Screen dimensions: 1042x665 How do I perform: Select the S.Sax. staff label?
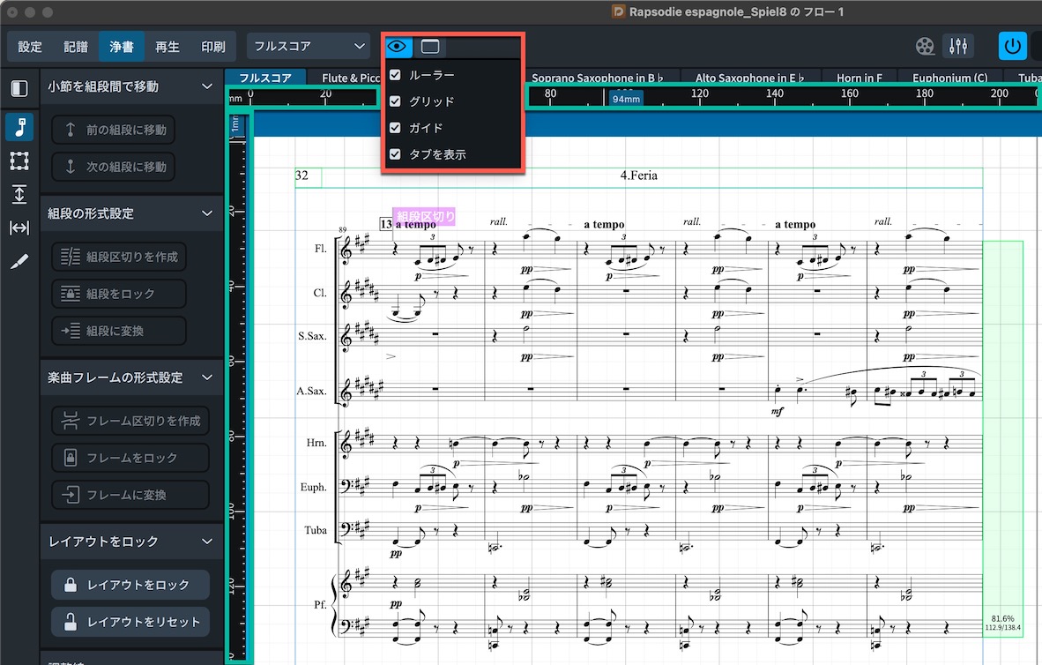click(x=312, y=337)
